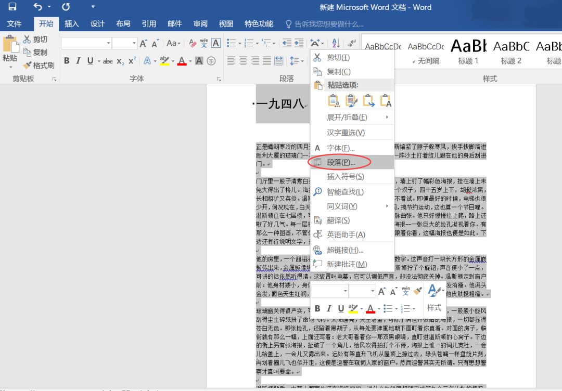Click format painter brush in mini toolbar

418,291
